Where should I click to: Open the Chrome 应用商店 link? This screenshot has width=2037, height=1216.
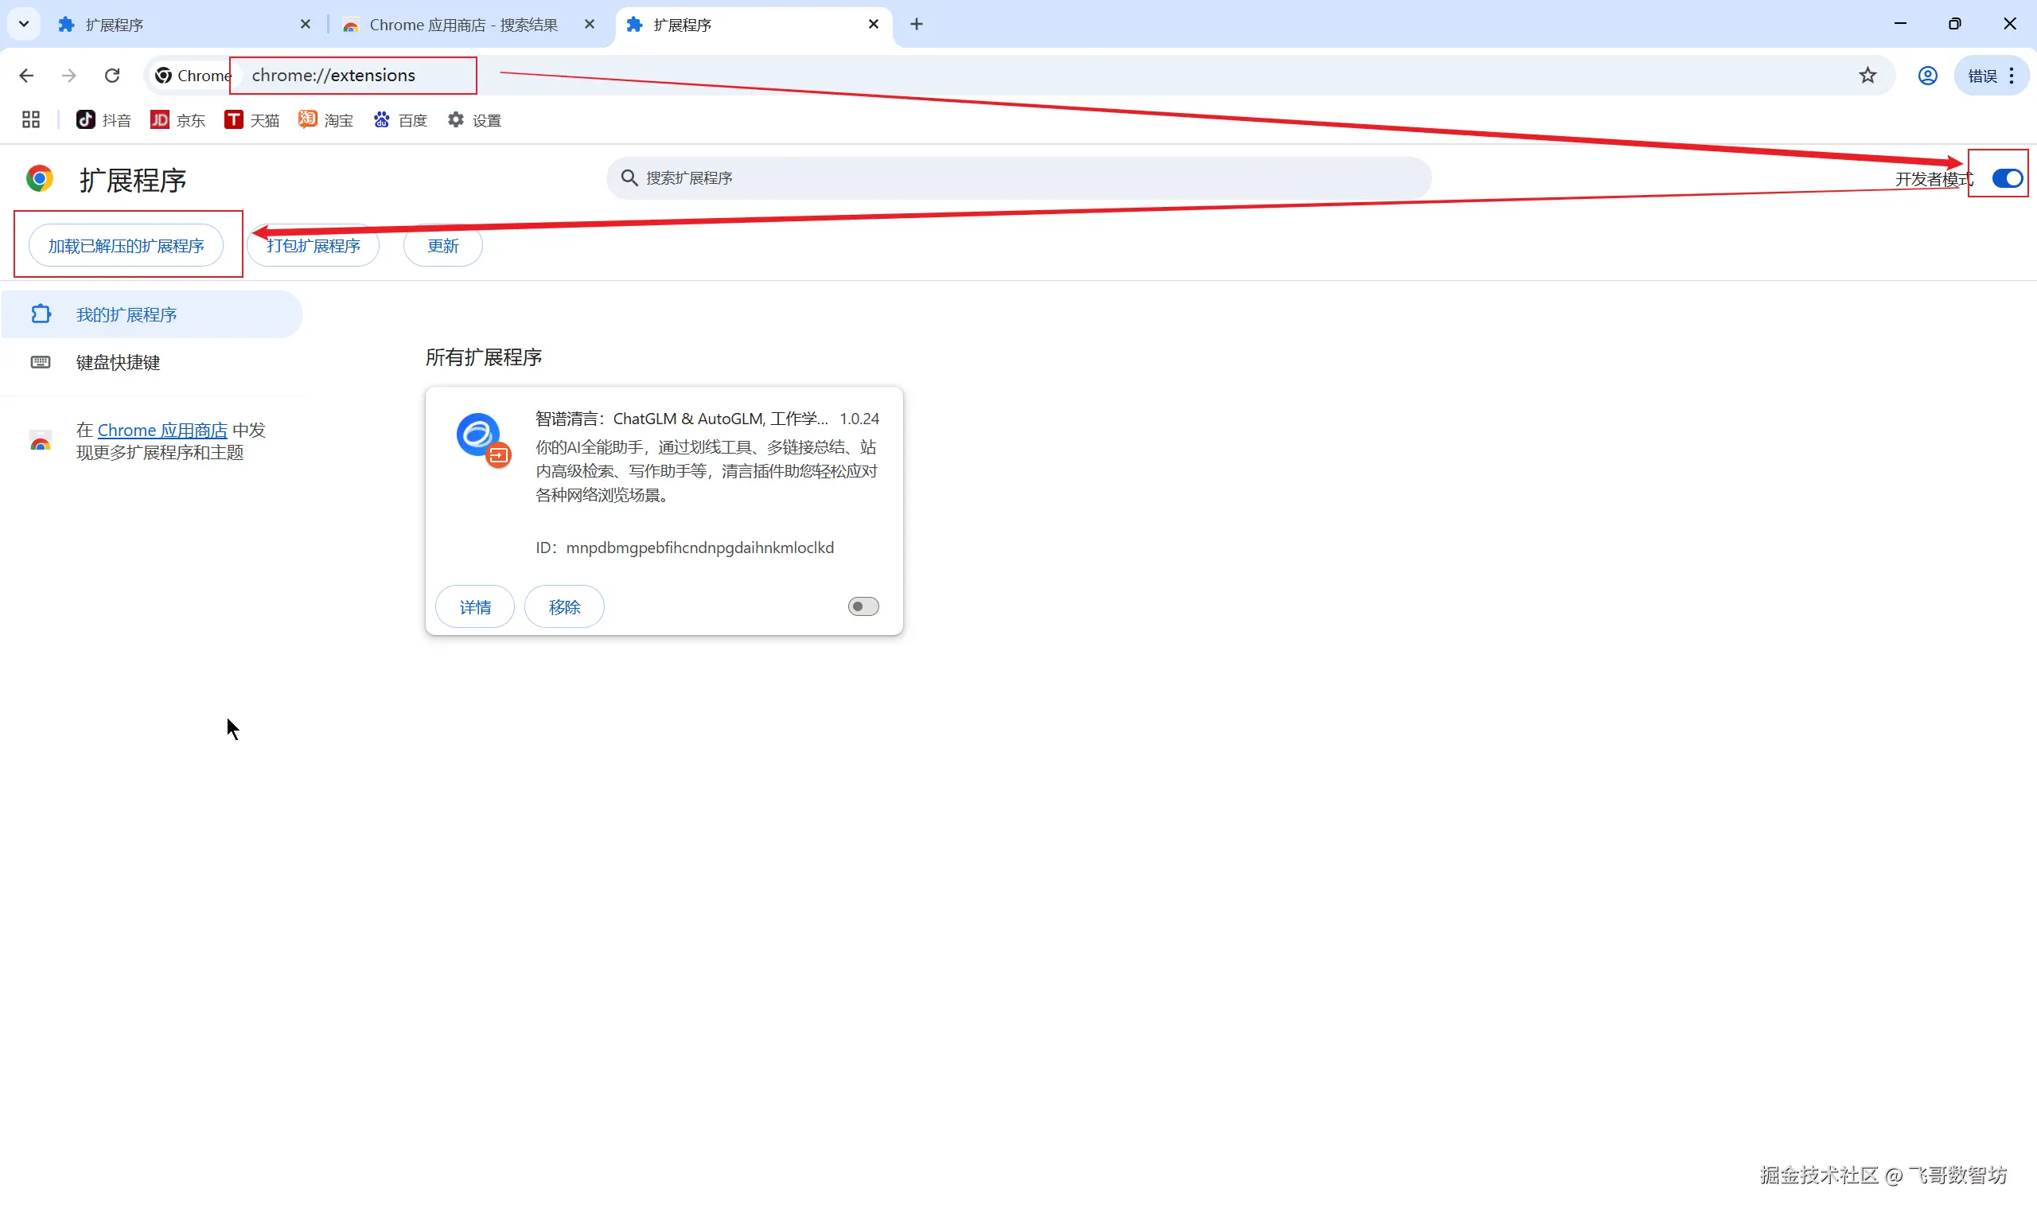point(162,431)
